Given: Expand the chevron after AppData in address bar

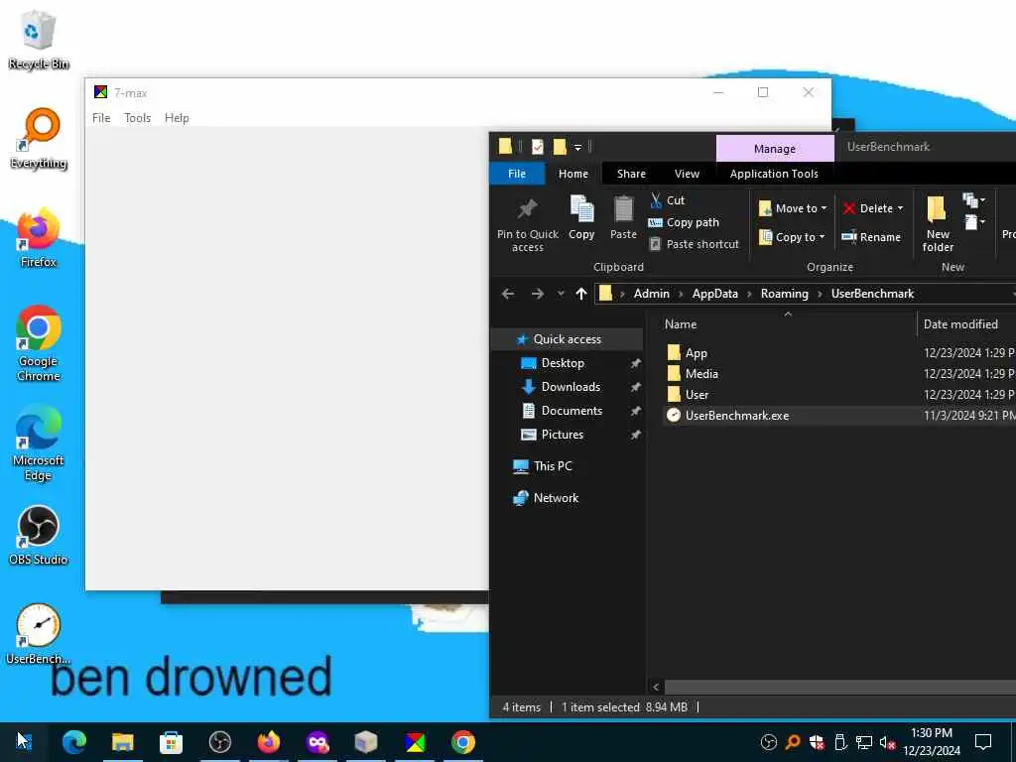Looking at the screenshot, I should coord(749,294).
